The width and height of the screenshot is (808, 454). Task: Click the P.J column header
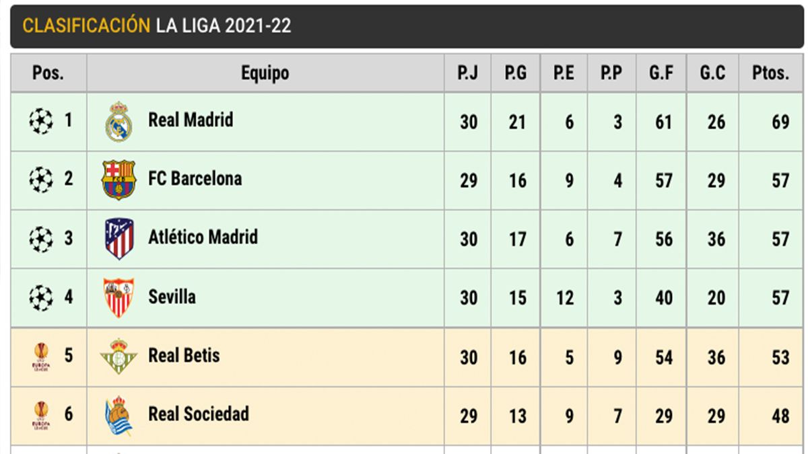(x=468, y=73)
